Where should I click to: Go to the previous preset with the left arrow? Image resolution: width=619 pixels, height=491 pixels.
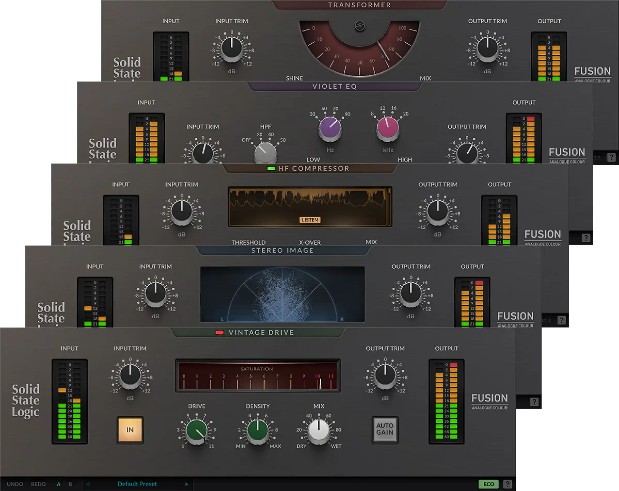[x=88, y=484]
